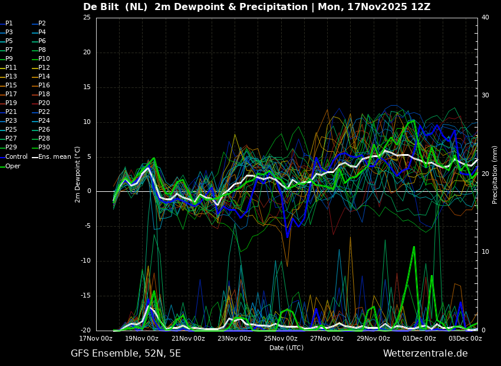This screenshot has width=501, height=366.
Task: Click the P15 legend entry
Action: (9, 85)
